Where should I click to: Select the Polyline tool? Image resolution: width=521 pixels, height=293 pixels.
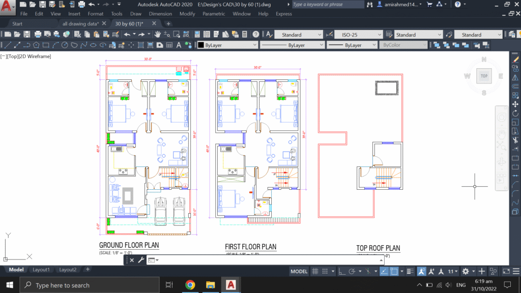pos(27,45)
